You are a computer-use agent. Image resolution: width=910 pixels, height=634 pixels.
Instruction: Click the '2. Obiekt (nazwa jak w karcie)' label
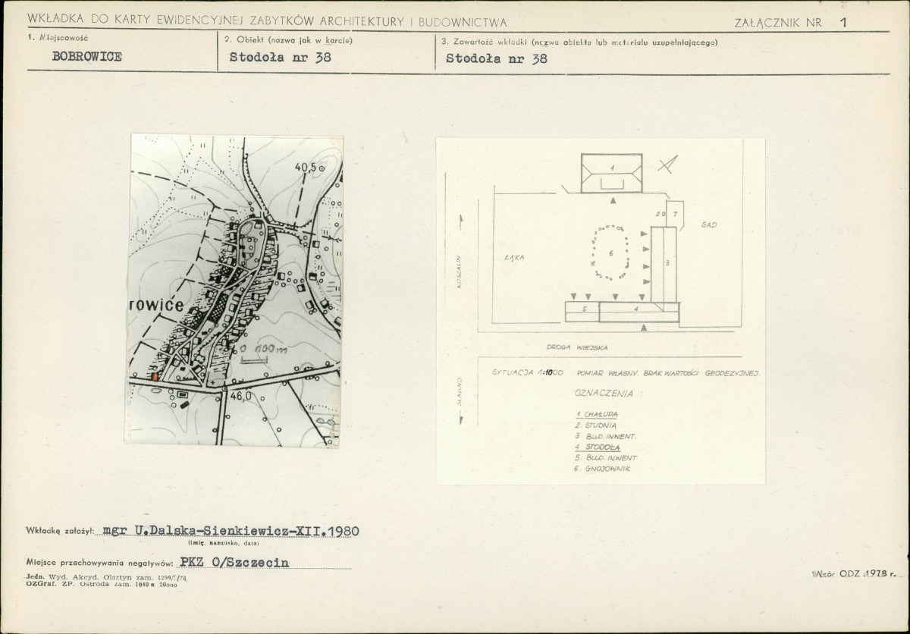289,39
